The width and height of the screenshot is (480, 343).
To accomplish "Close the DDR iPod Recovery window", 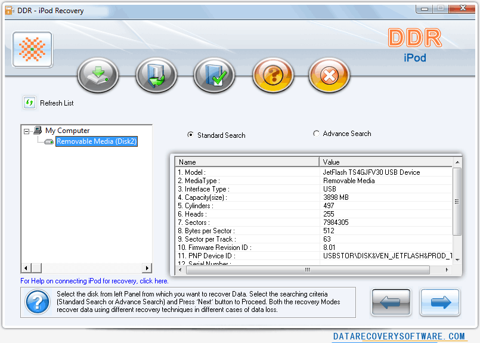I will [462, 8].
